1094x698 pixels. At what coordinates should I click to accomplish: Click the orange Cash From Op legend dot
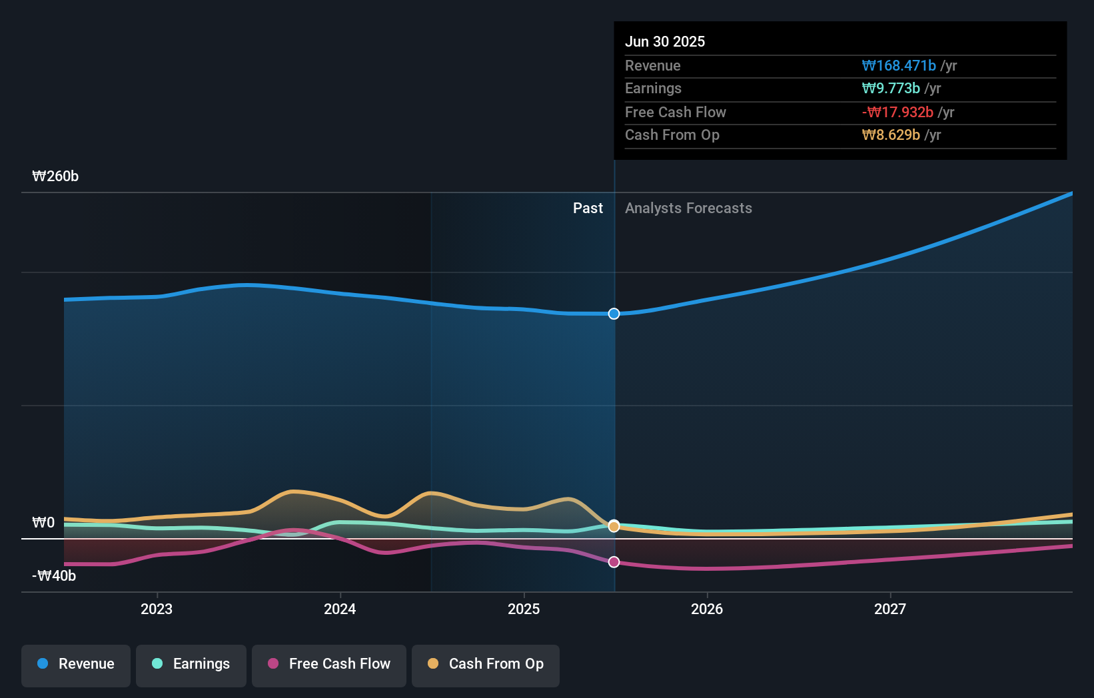coord(434,664)
